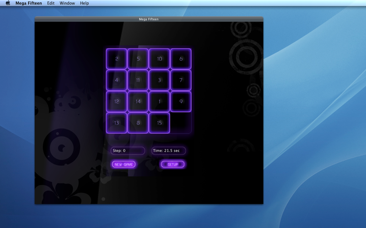Image resolution: width=366 pixels, height=228 pixels.
Task: Click the tile numbered 7
Action: [x=181, y=80]
